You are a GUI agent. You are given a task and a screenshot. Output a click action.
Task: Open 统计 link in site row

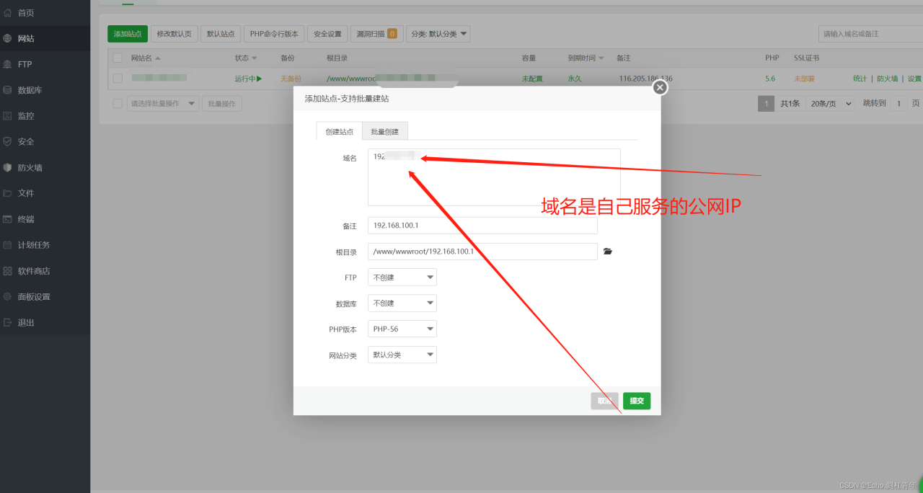pos(860,79)
